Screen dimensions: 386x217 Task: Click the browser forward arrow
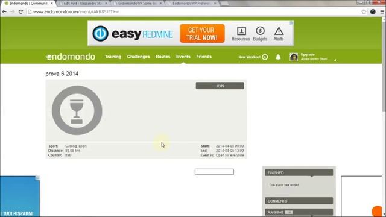[12, 11]
